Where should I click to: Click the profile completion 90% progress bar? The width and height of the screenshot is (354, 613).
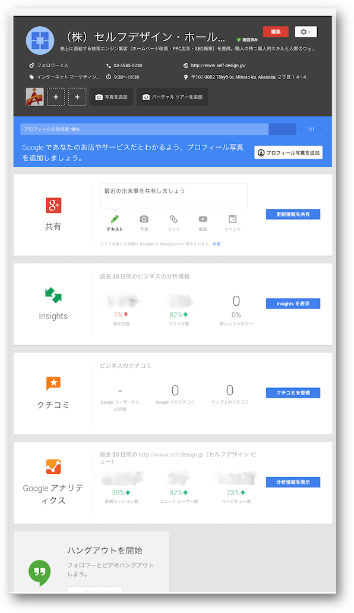point(158,129)
